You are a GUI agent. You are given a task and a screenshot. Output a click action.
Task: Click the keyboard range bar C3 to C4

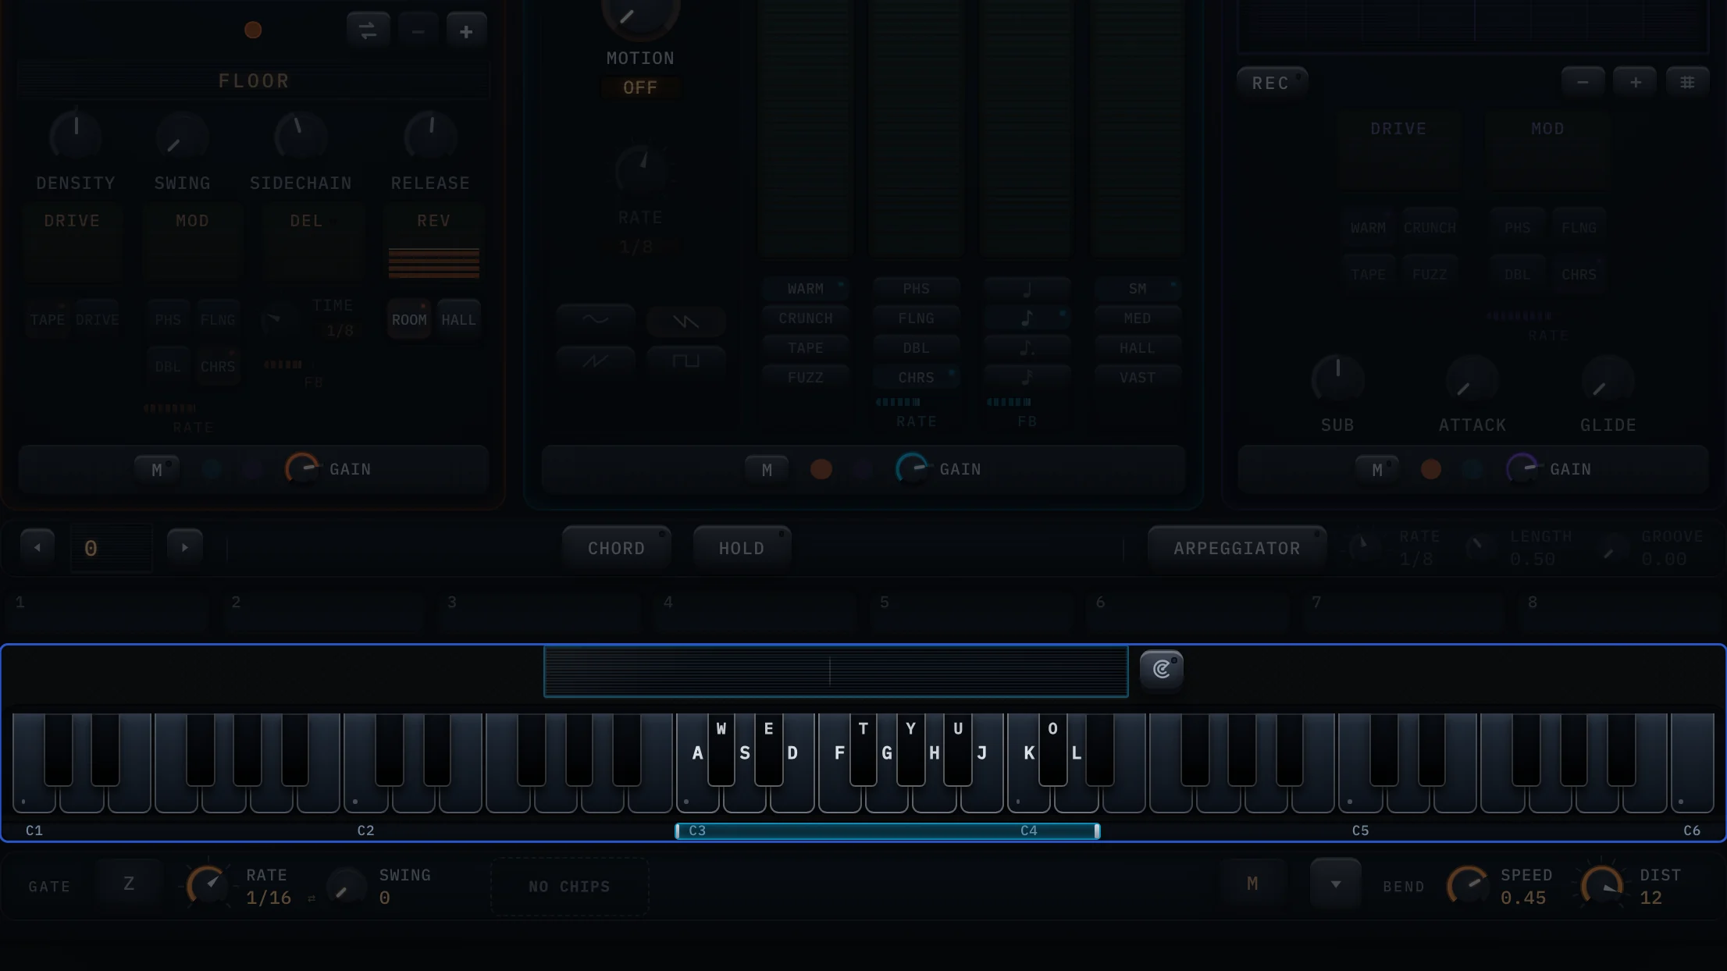[x=888, y=831]
